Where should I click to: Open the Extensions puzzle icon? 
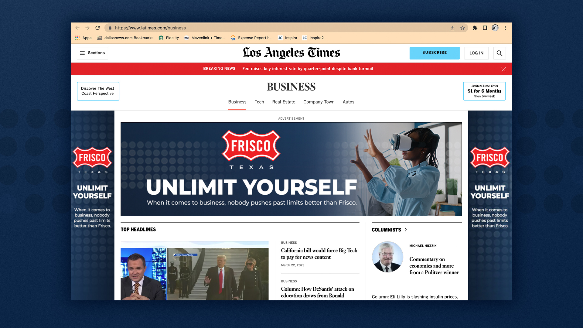(475, 28)
